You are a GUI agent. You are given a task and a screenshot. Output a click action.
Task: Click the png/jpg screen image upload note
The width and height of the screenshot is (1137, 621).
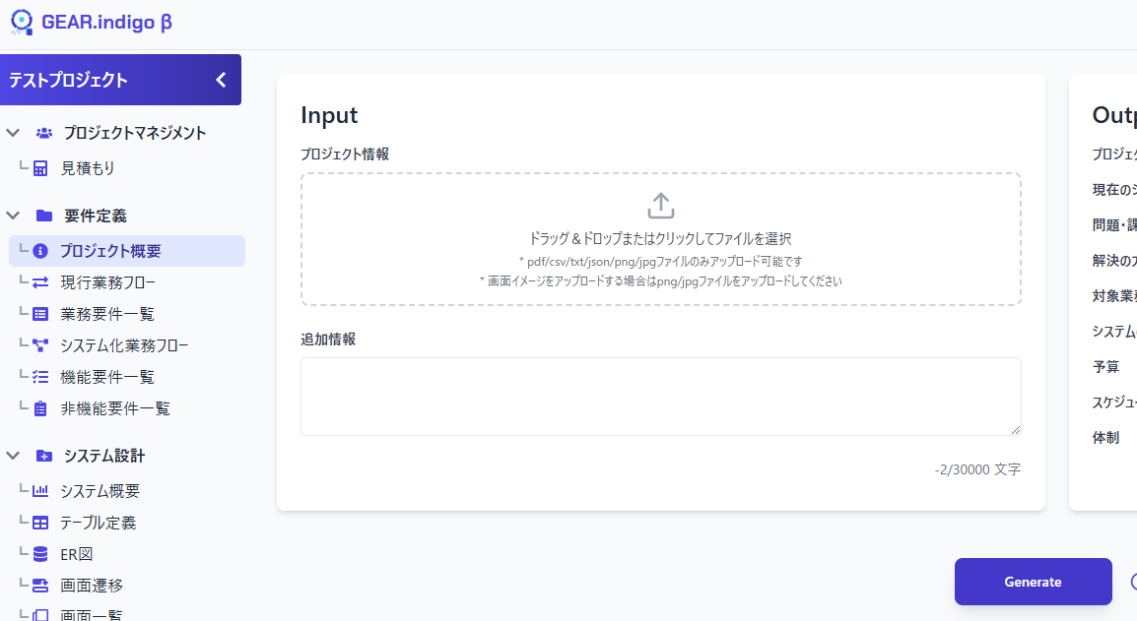[660, 281]
